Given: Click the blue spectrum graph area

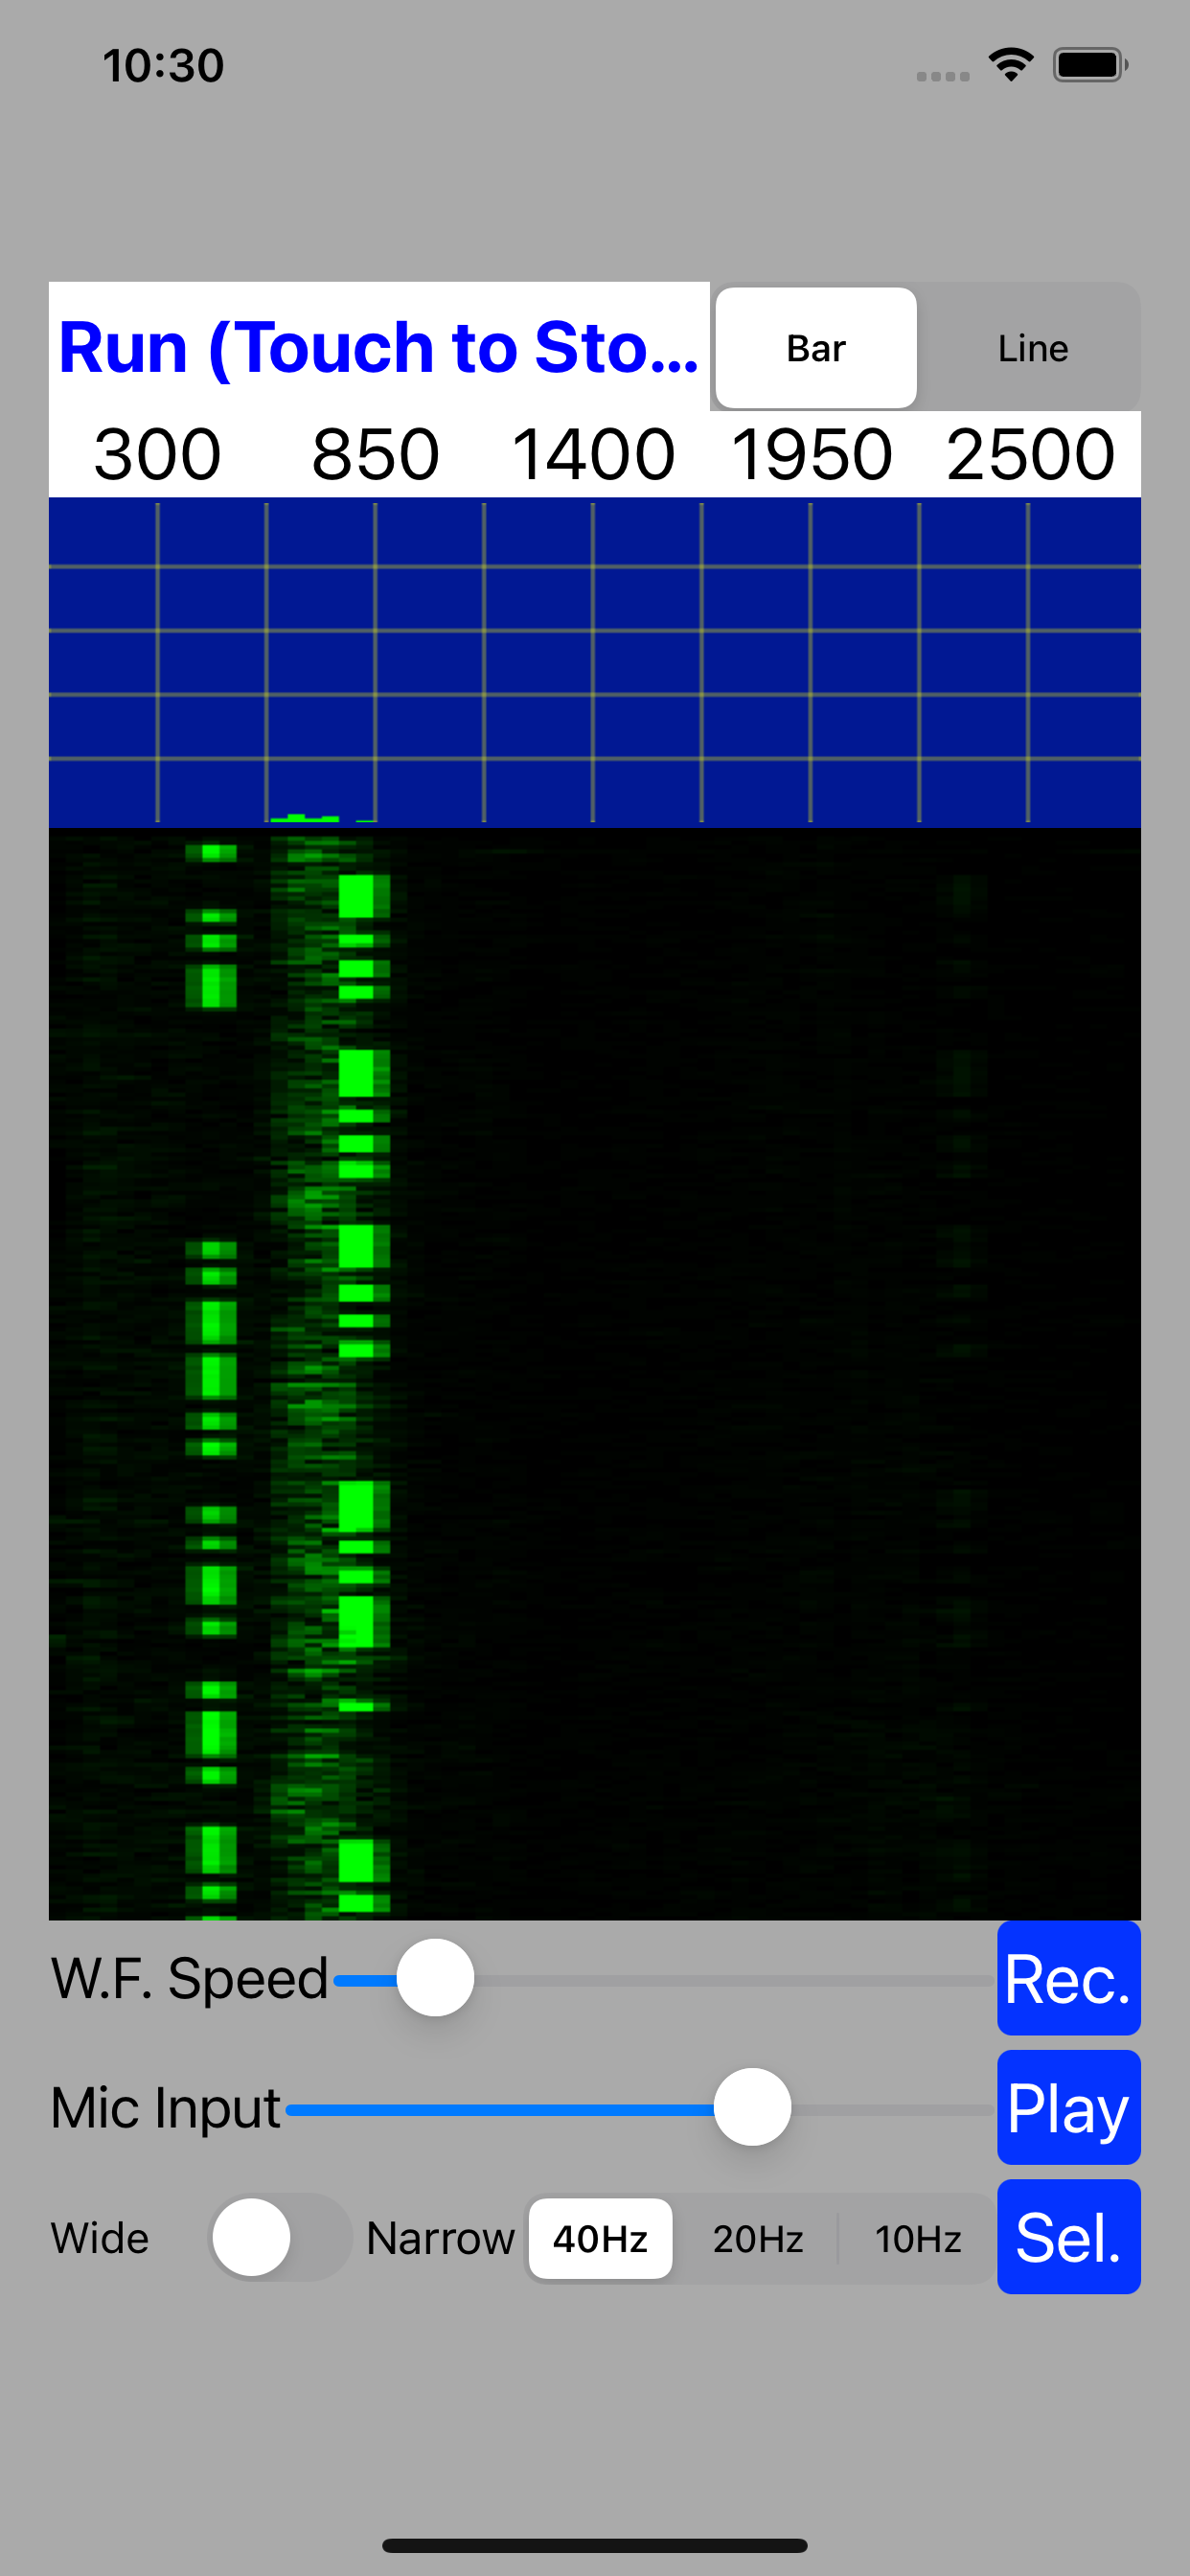Looking at the screenshot, I should click(x=595, y=662).
